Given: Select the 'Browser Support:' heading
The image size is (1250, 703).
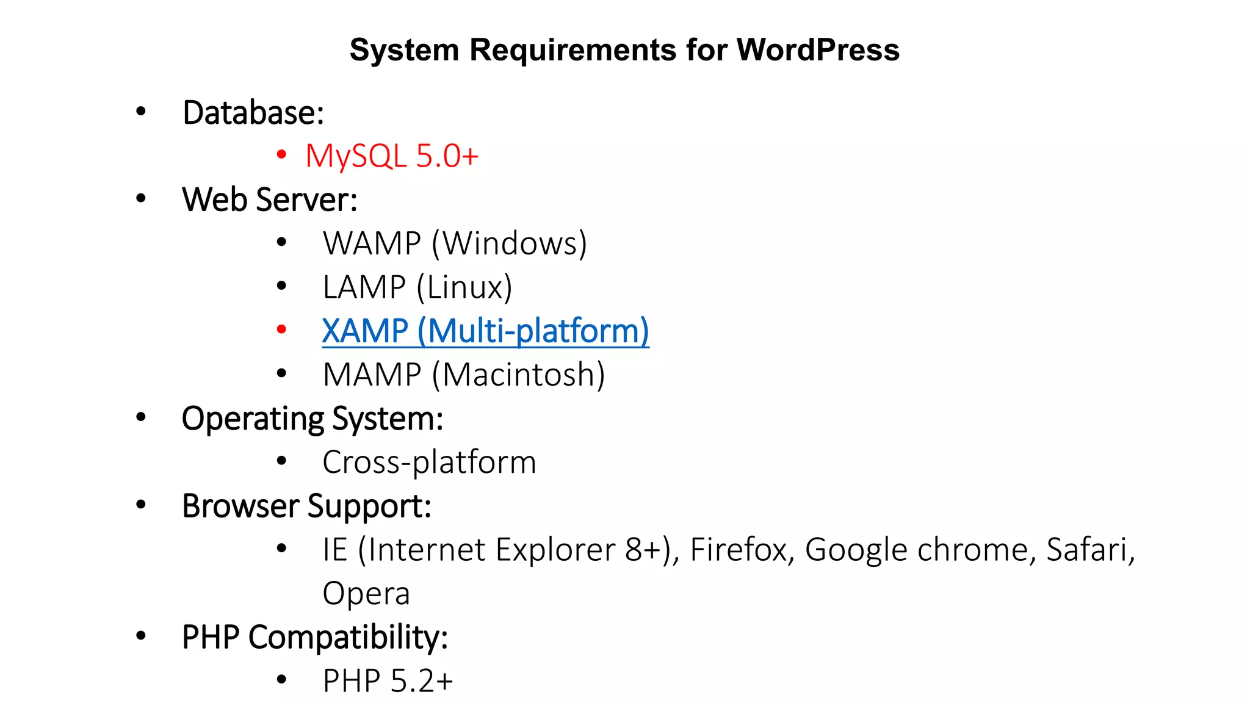Looking at the screenshot, I should point(307,507).
